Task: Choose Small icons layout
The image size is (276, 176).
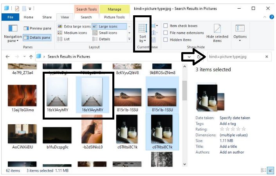Action: coord(105,33)
